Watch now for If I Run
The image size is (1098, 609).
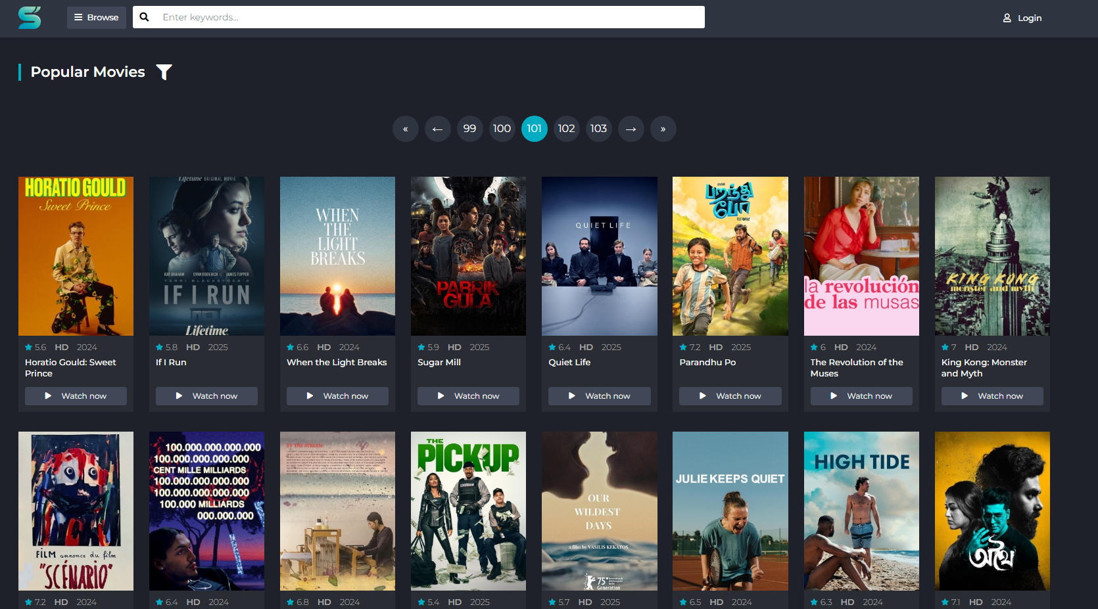coord(206,396)
